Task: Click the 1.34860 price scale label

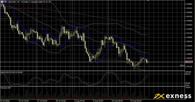Action: [189, 21]
